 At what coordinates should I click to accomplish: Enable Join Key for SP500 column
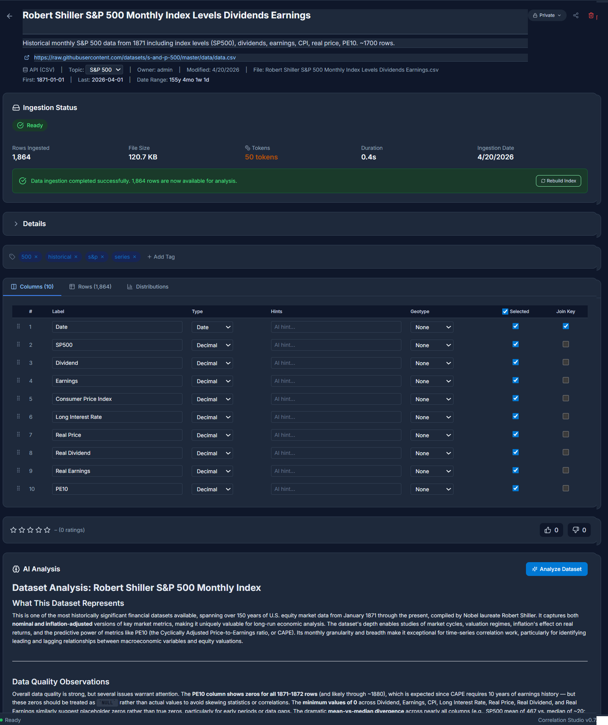tap(566, 344)
